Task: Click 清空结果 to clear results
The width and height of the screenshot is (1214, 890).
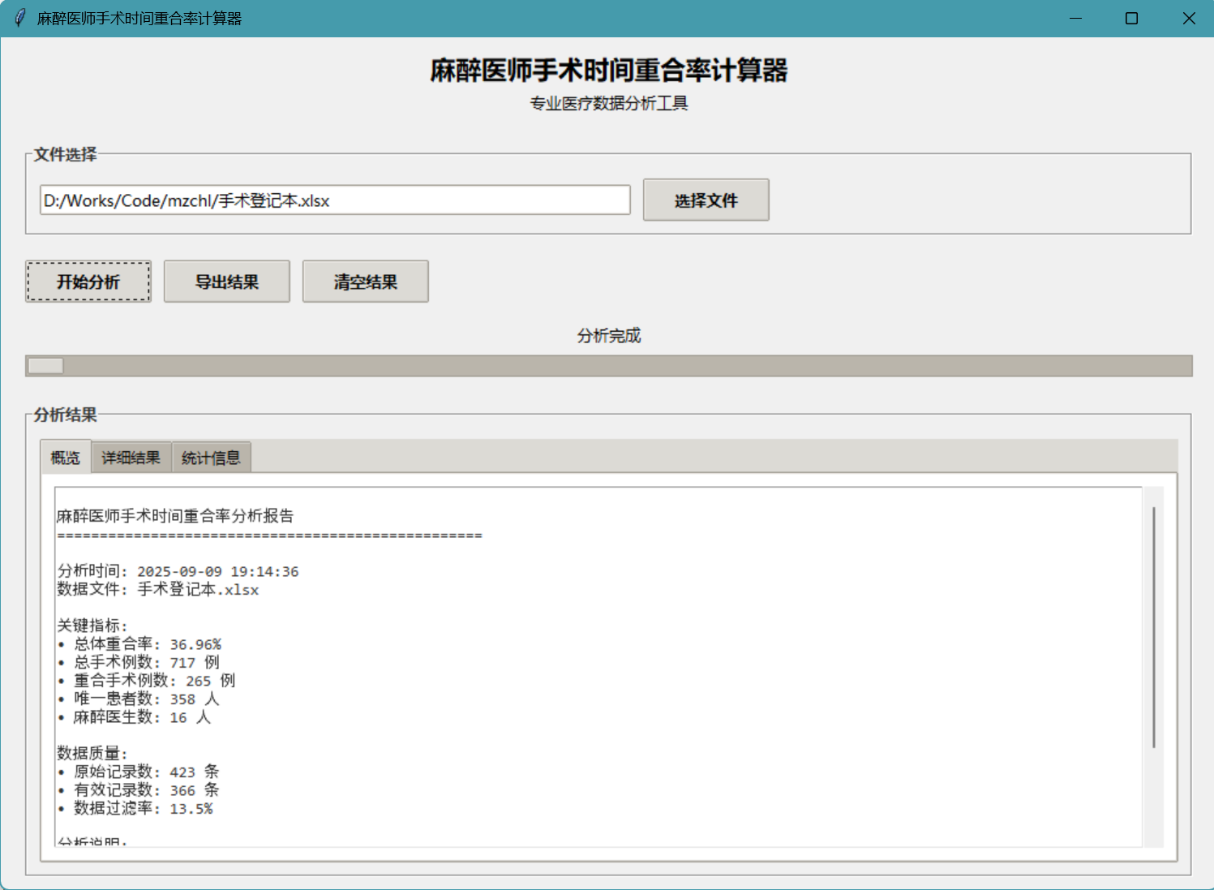Action: [365, 282]
